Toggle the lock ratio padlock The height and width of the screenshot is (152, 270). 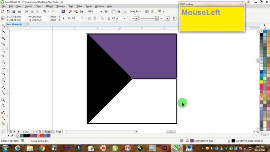point(64,18)
